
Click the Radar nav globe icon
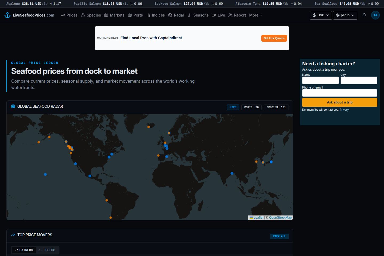pyautogui.click(x=170, y=15)
